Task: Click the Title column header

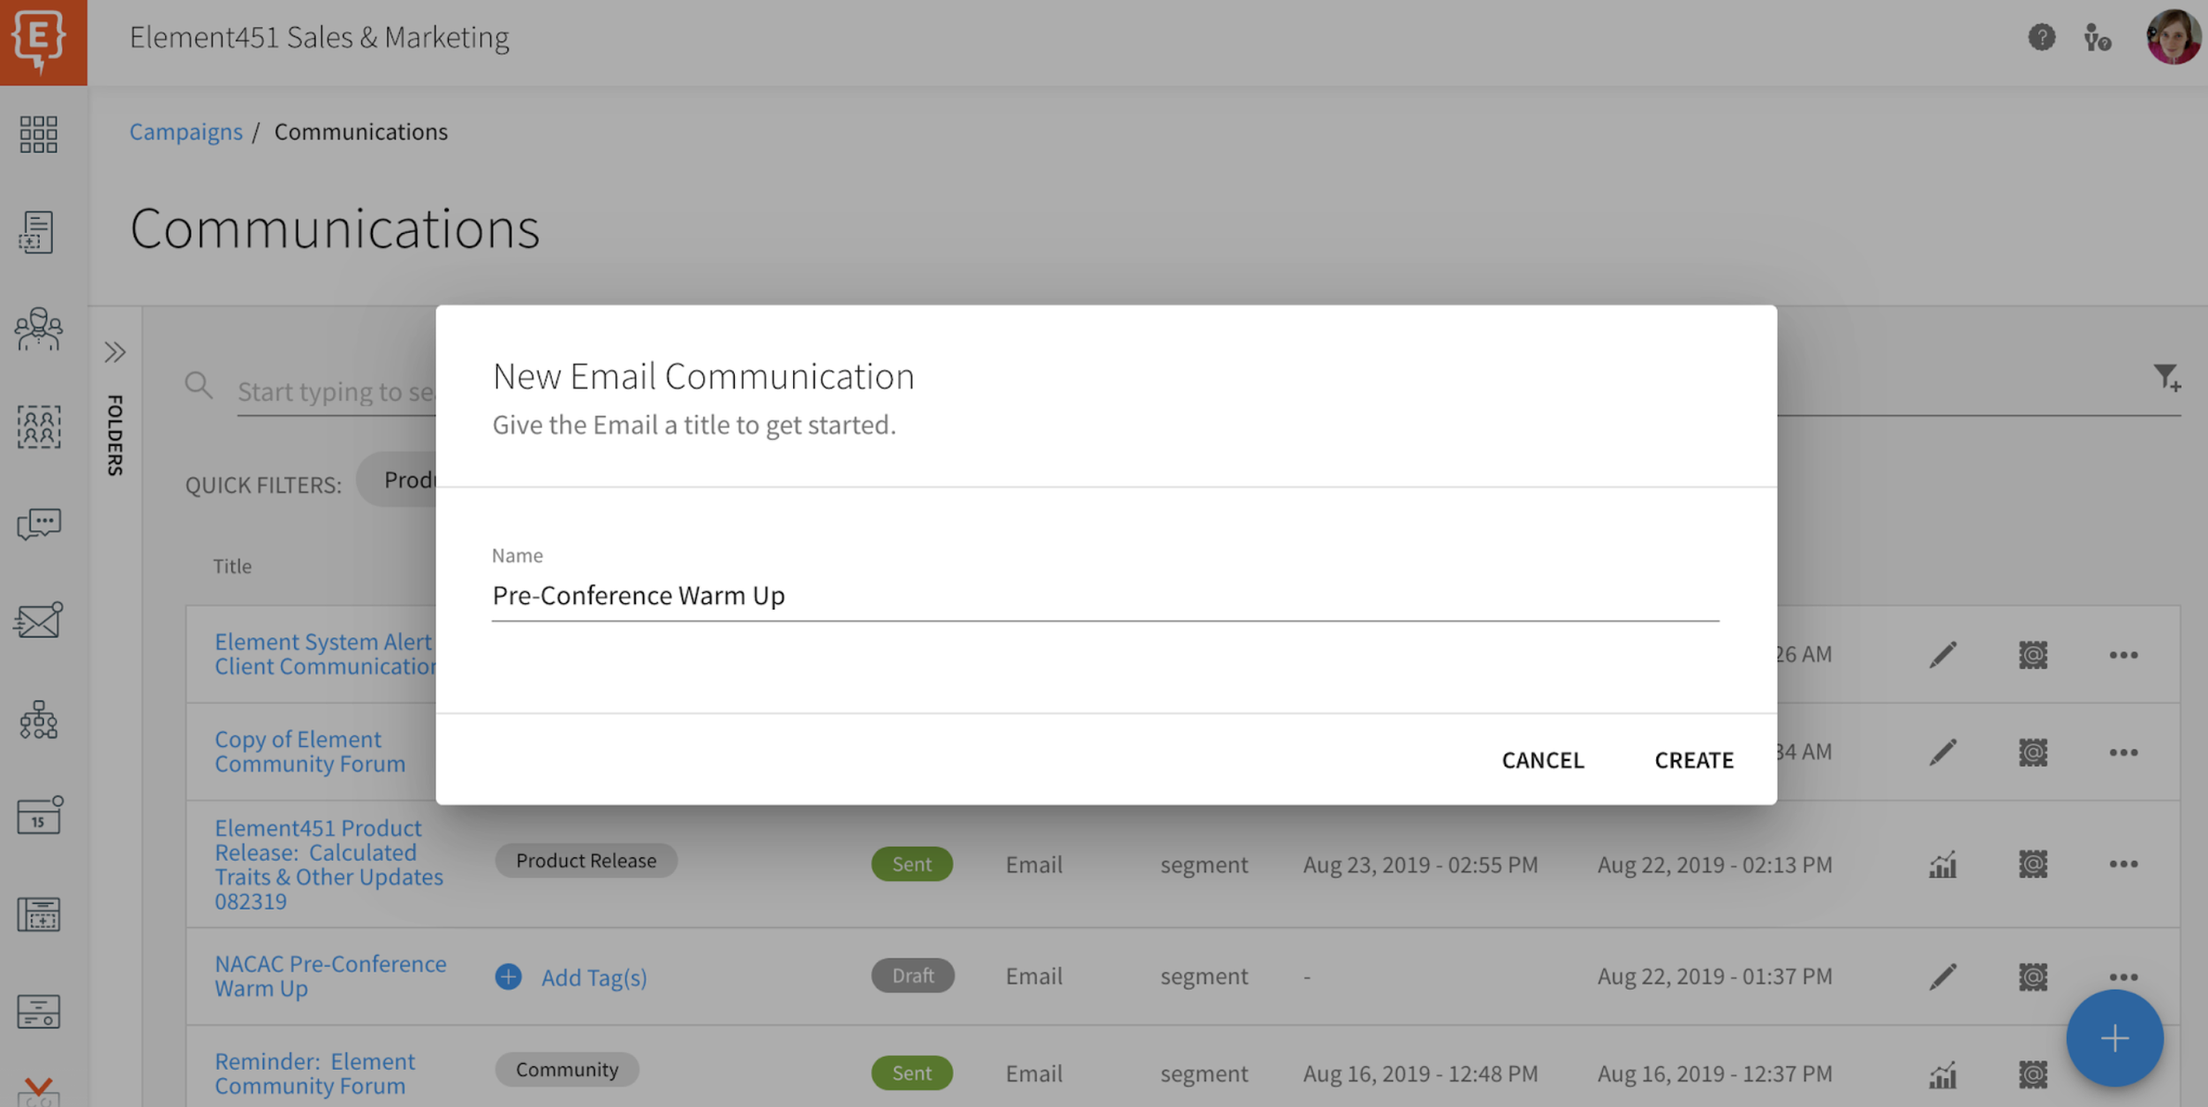Action: pos(232,566)
